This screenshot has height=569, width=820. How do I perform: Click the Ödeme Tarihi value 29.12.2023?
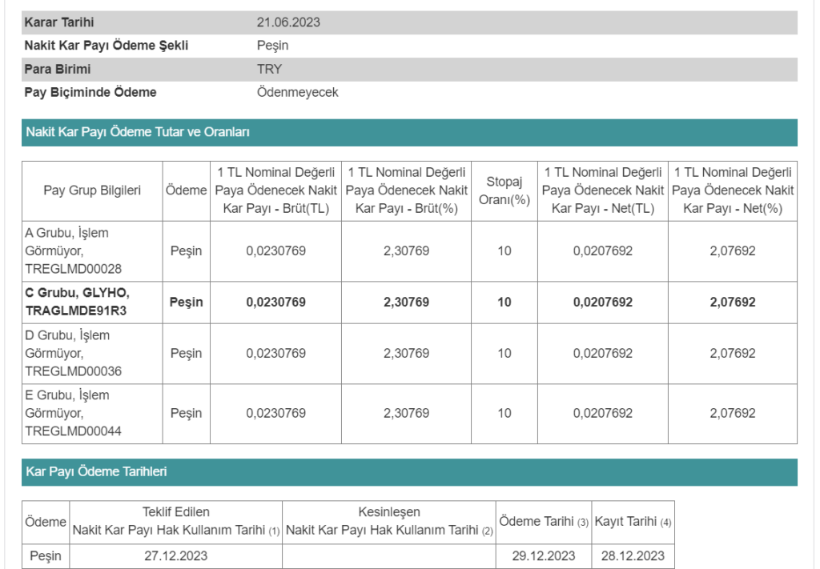[544, 556]
